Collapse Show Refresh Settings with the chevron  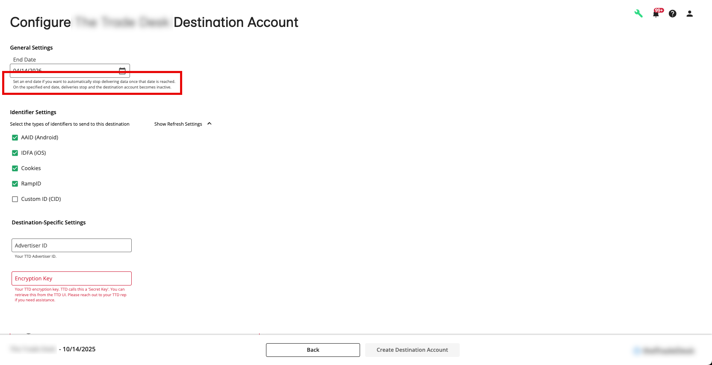click(209, 123)
